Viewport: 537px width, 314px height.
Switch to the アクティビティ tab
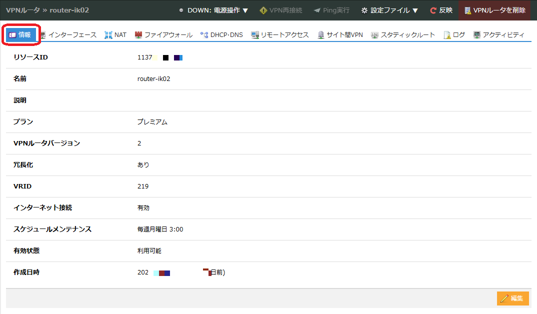[498, 34]
